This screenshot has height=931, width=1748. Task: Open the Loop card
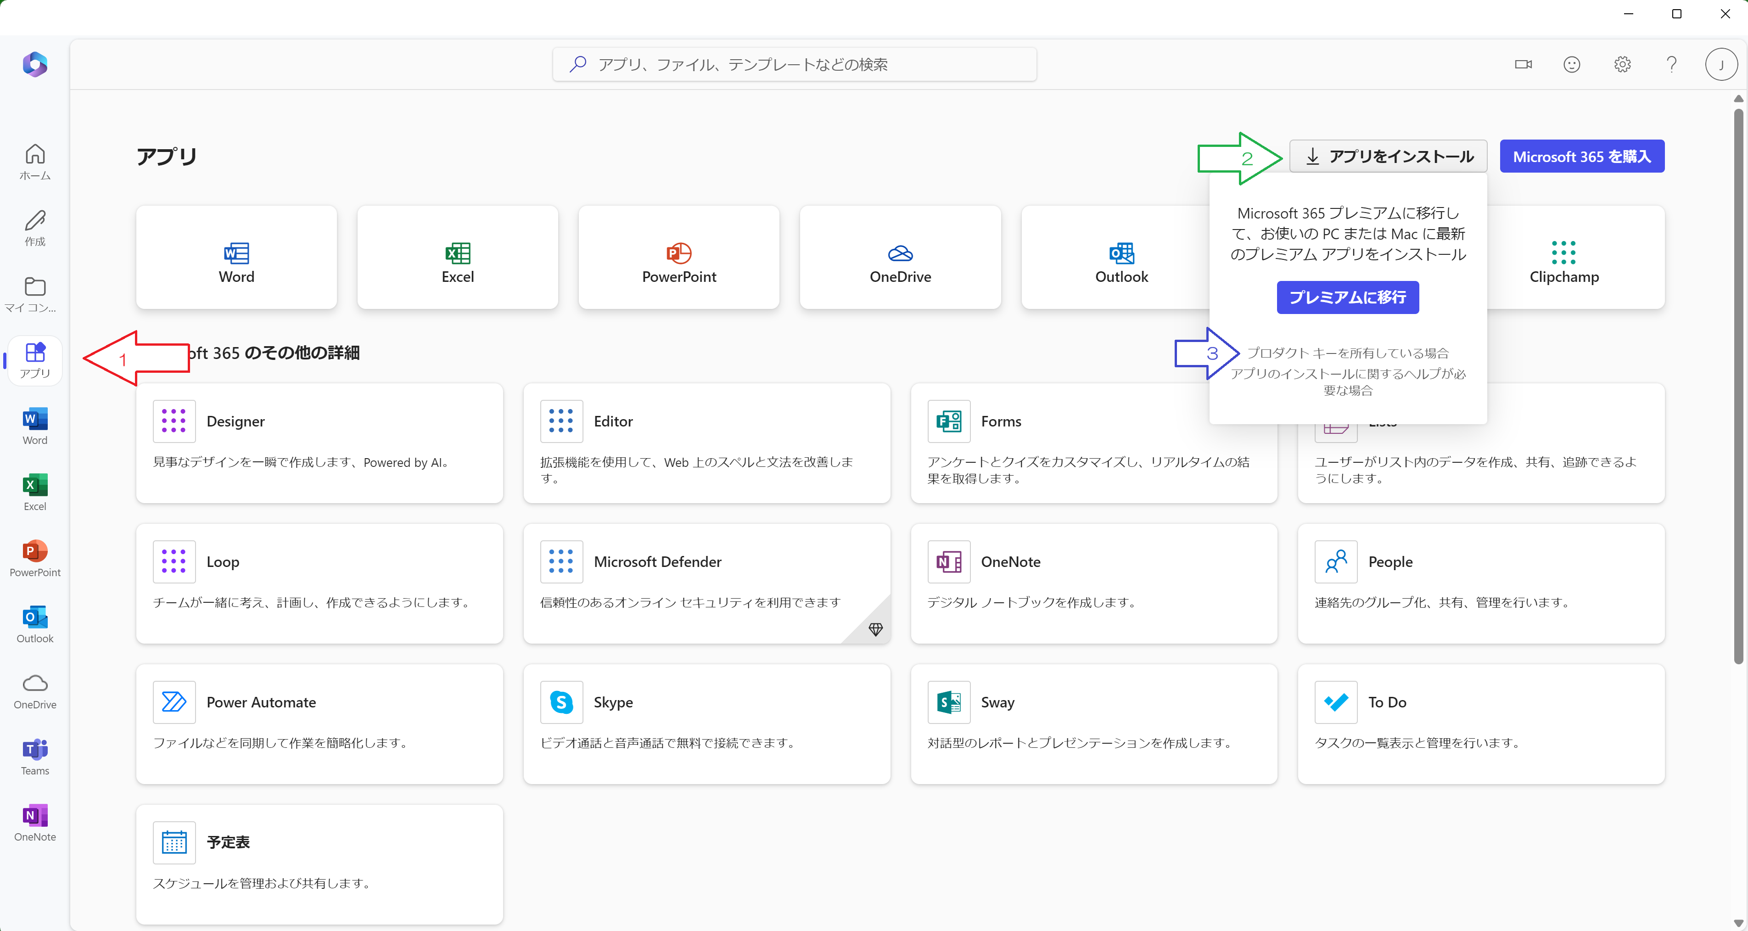coord(319,583)
